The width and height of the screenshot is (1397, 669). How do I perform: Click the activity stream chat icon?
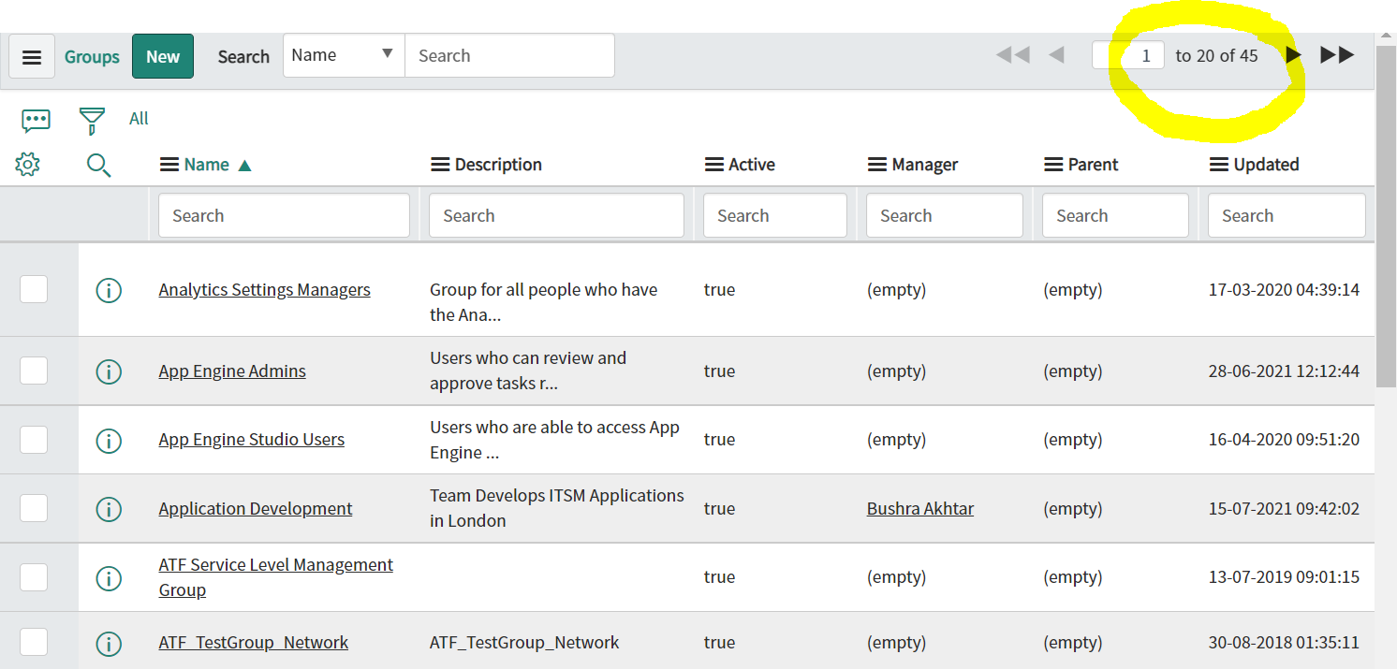coord(36,120)
